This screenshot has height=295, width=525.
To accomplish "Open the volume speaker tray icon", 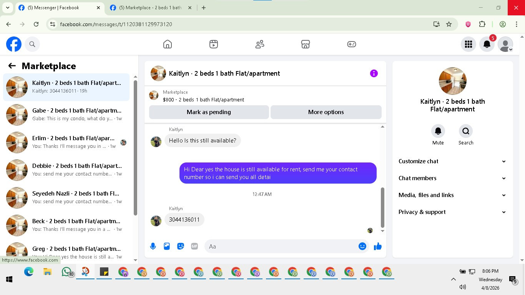I will tap(463, 287).
